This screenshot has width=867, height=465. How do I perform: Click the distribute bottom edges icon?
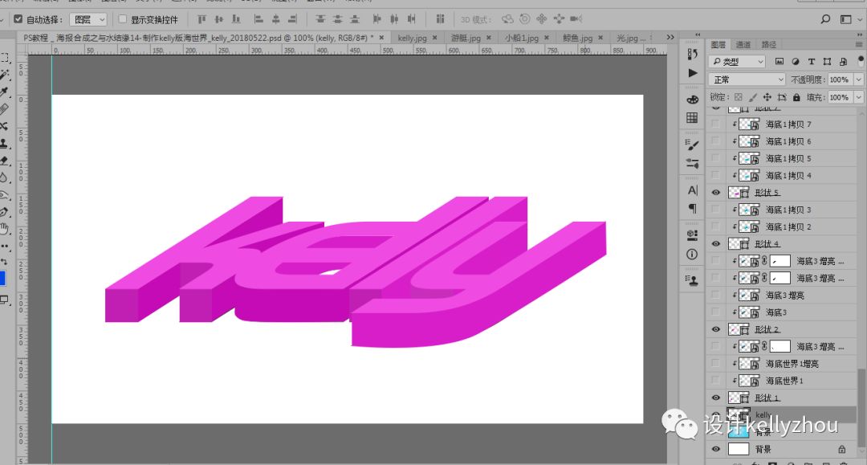tap(355, 19)
